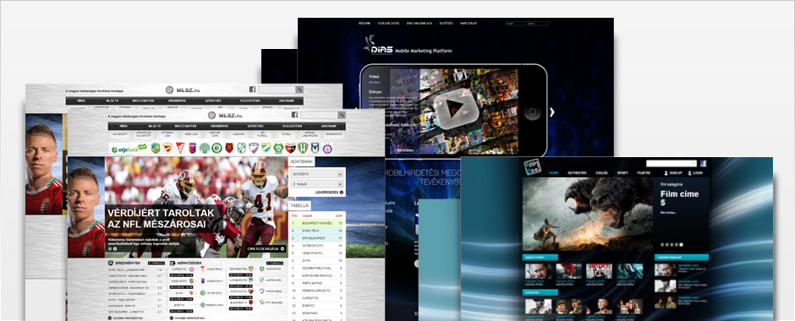This screenshot has width=795, height=321.
Task: Focus the search box on AppZee site
Action: coord(672,164)
